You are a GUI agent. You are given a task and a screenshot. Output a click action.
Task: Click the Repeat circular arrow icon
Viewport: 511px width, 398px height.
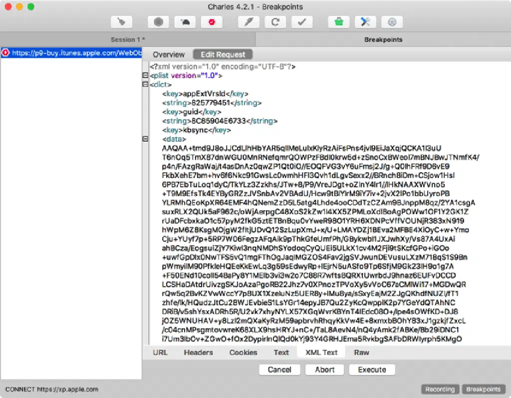click(275, 22)
